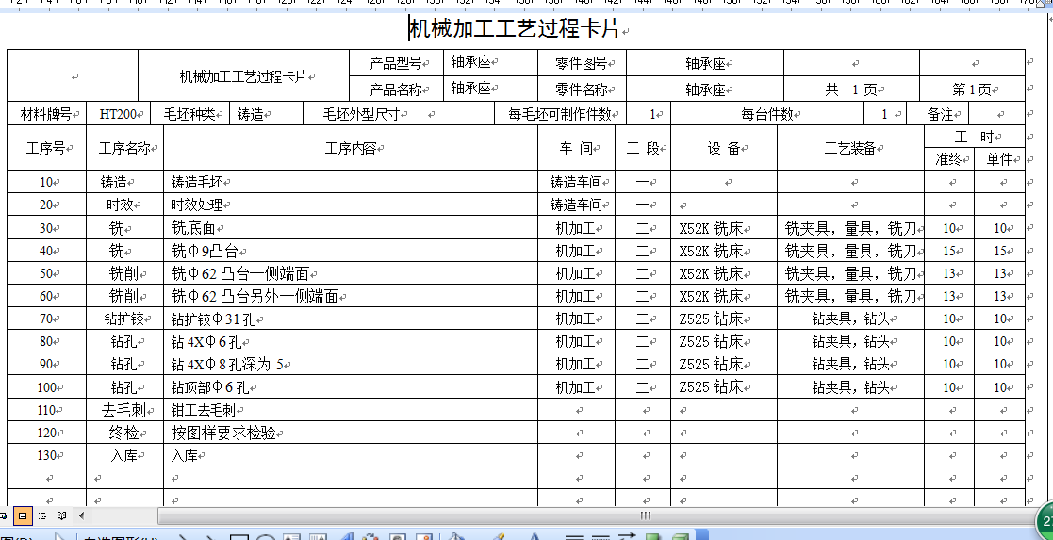Click Z525 钻床 in row 100
Viewport: 1053px width, 540px height.
coord(711,387)
